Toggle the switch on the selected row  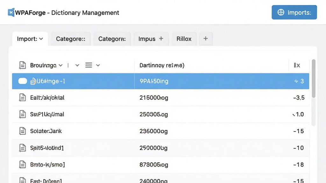click(23, 81)
